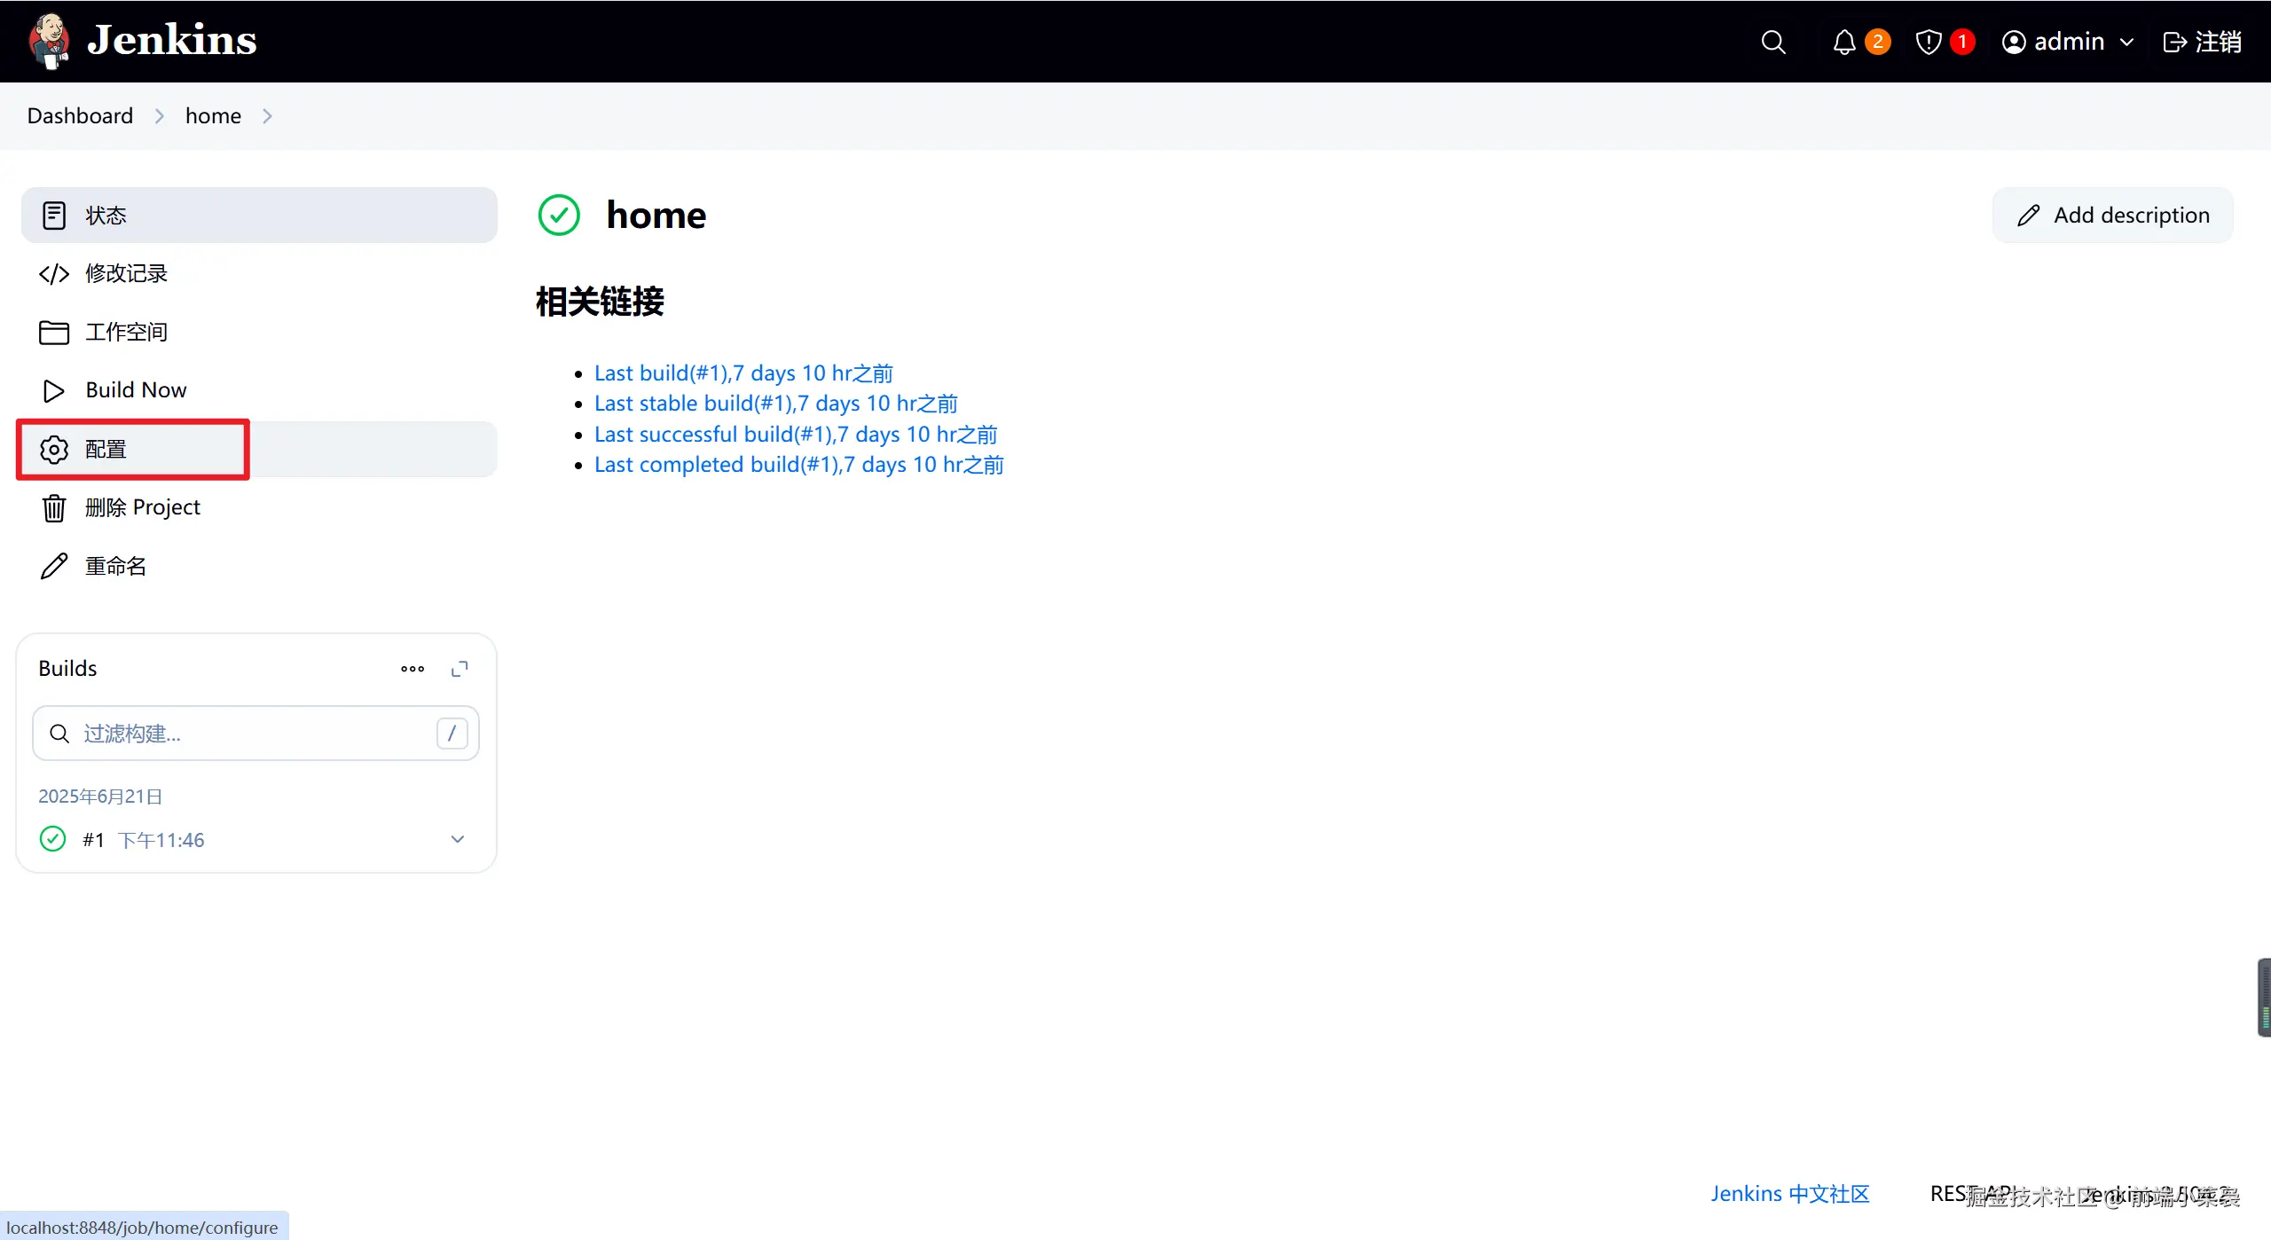Open Last stable build(#1) link

[x=775, y=404]
